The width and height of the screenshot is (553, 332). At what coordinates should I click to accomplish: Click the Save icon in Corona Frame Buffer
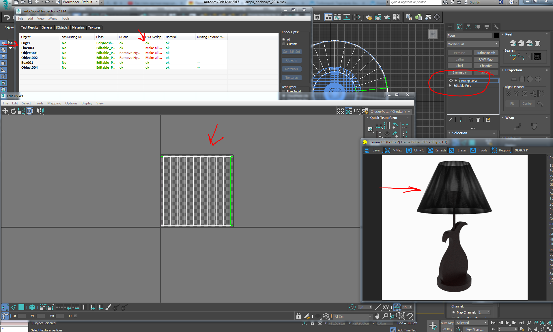point(366,150)
